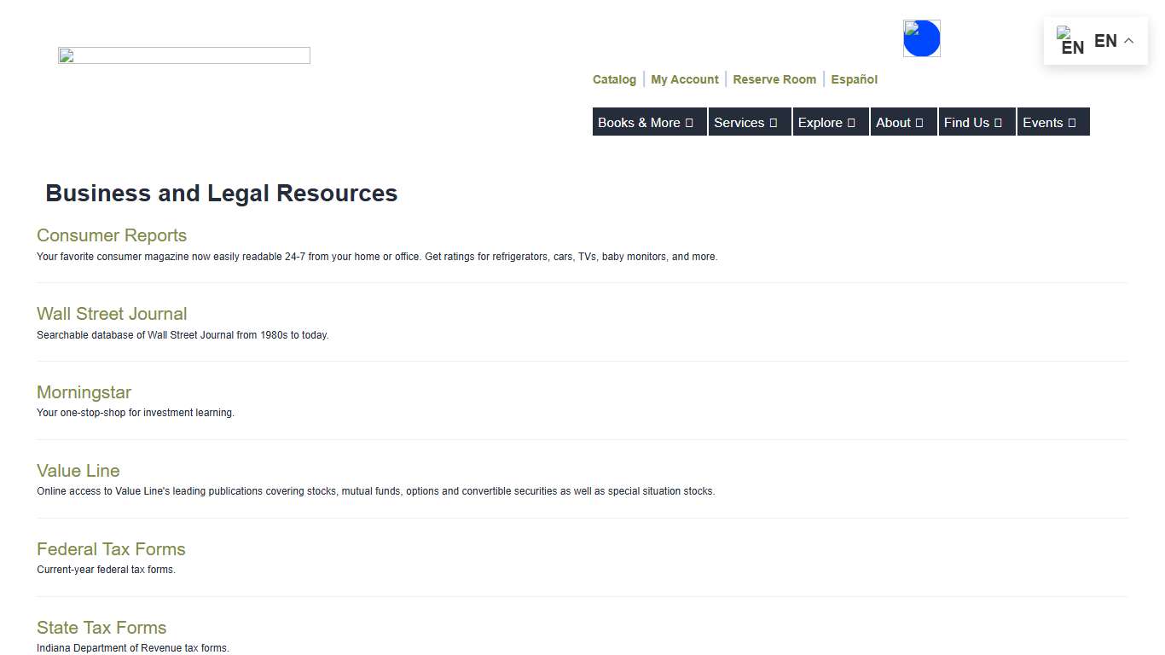The height and width of the screenshot is (655, 1165).
Task: Open the Reserve Room link
Action: point(774,79)
